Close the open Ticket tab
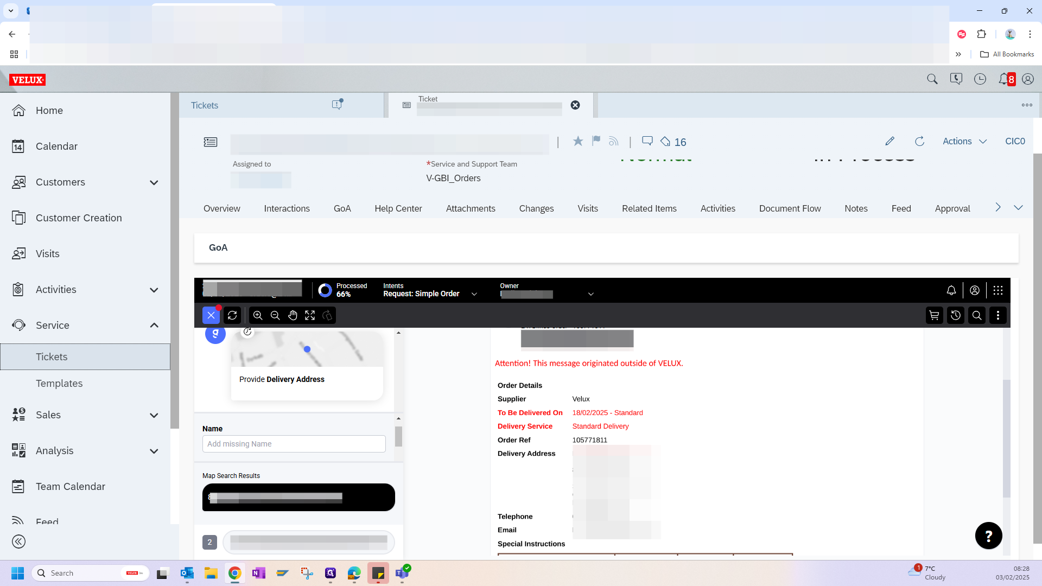Image resolution: width=1042 pixels, height=586 pixels. 575,105
